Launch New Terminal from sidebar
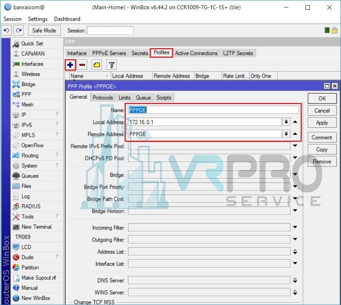341x305 pixels. coord(37,227)
